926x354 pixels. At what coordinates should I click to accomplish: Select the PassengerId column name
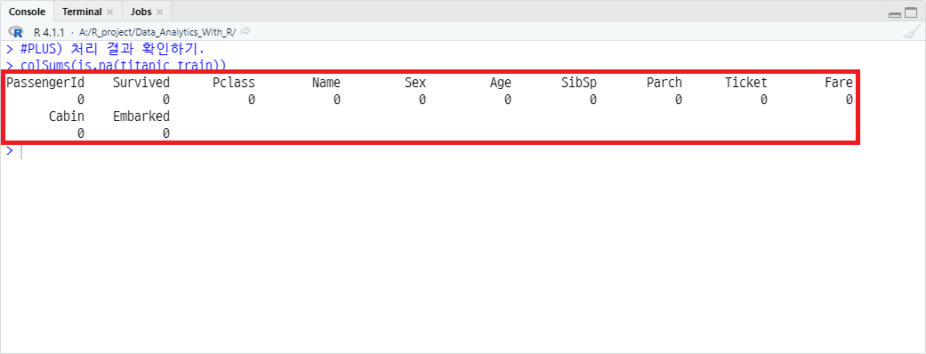(x=44, y=83)
